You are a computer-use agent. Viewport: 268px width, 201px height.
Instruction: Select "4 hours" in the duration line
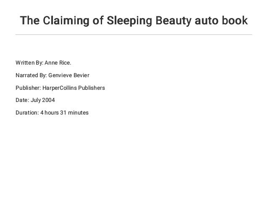(x=50, y=113)
